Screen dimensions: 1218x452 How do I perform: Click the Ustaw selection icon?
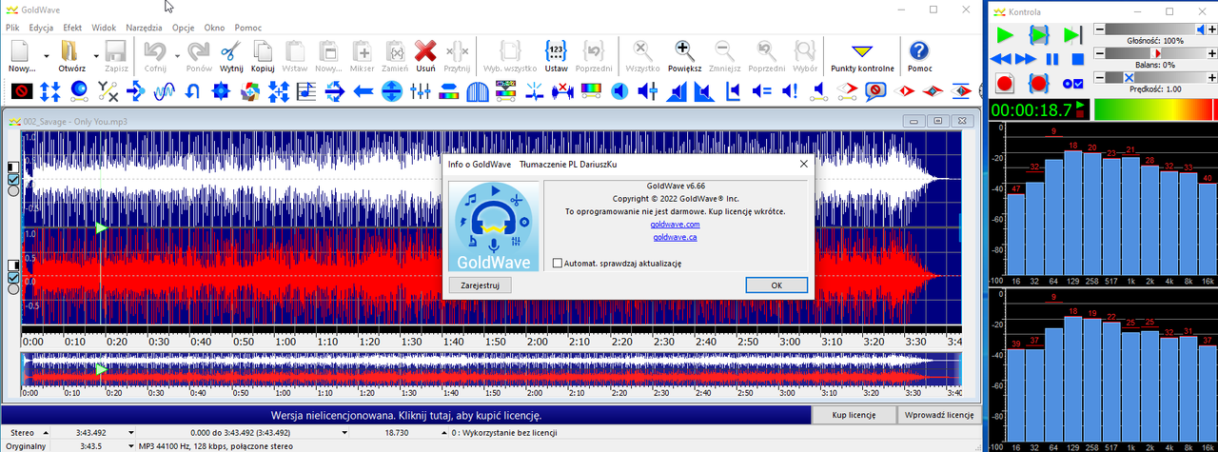556,51
